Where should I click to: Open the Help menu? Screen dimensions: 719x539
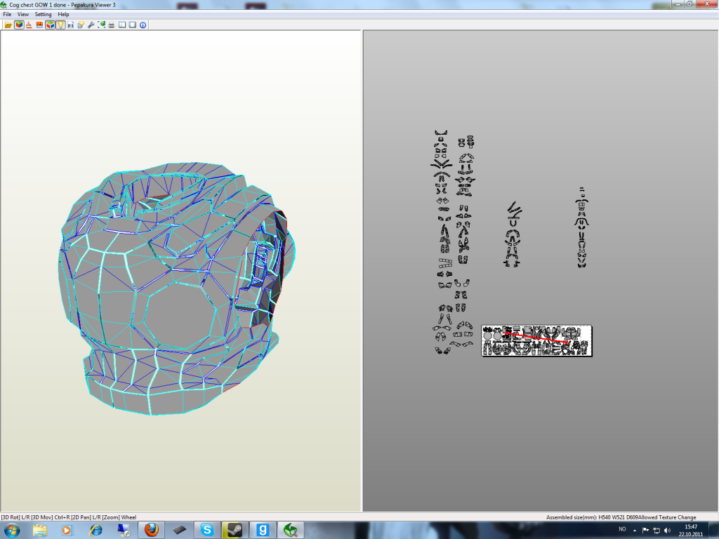63,14
